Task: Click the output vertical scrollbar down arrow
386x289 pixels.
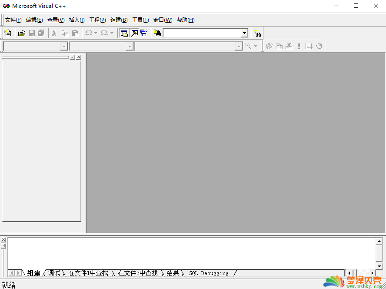Action: pyautogui.click(x=379, y=265)
